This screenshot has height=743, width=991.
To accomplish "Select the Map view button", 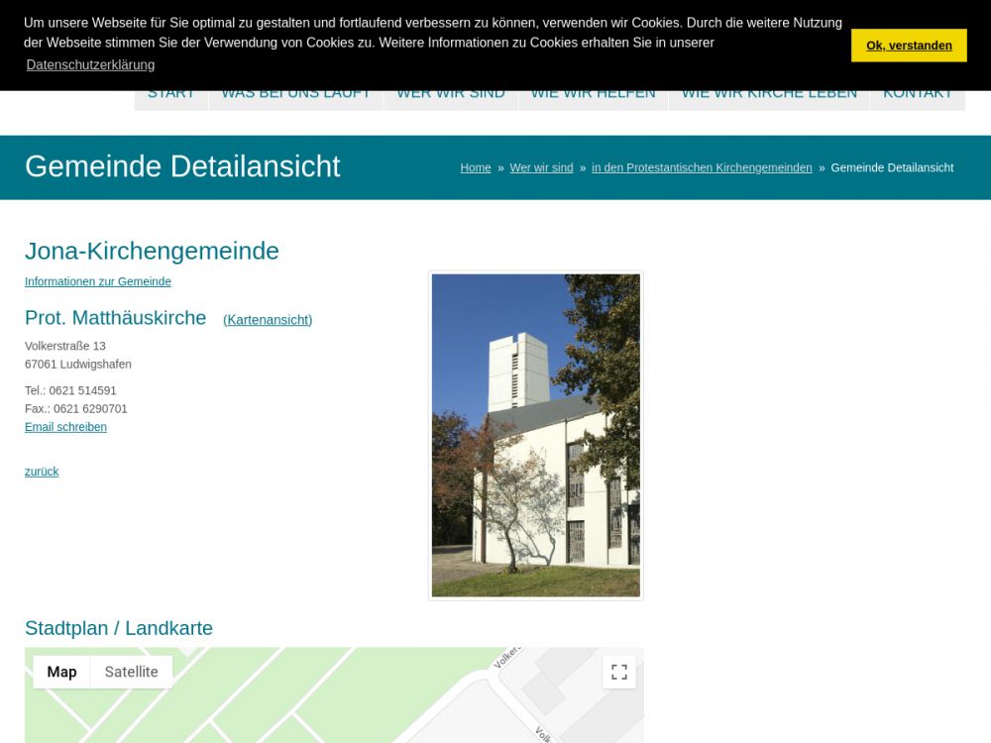I will [61, 672].
